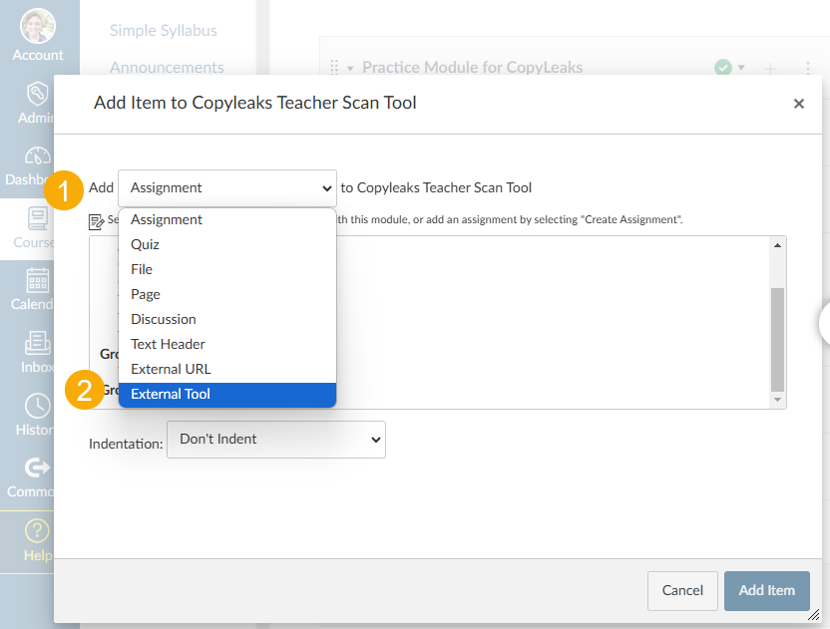Close the Add Item dialog
Image resolution: width=830 pixels, height=629 pixels.
coord(799,104)
